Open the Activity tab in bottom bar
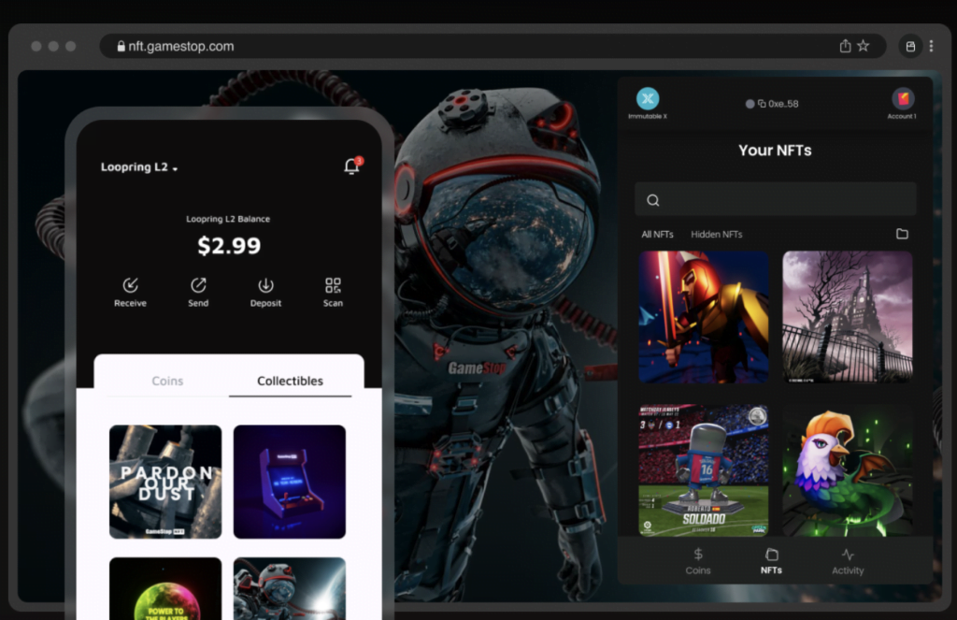Viewport: 957px width, 620px height. click(x=848, y=561)
